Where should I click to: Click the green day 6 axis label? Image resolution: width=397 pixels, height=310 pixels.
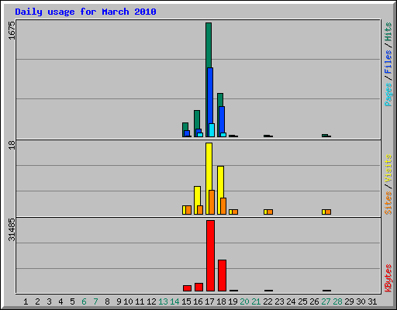(x=84, y=301)
